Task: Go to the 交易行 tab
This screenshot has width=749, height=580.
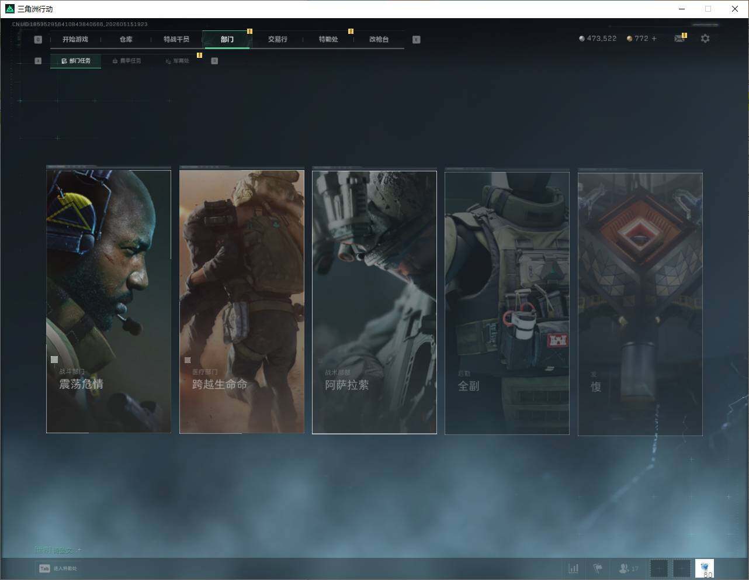Action: click(278, 39)
